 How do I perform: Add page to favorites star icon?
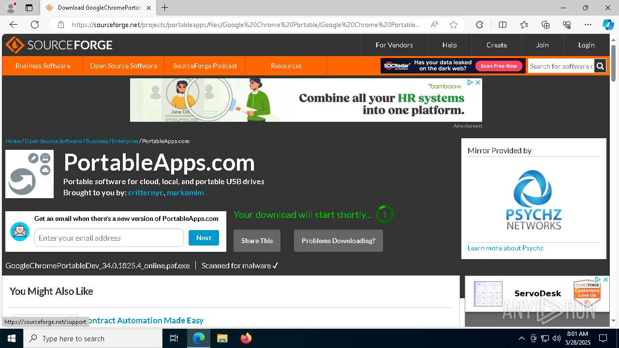pos(453,25)
